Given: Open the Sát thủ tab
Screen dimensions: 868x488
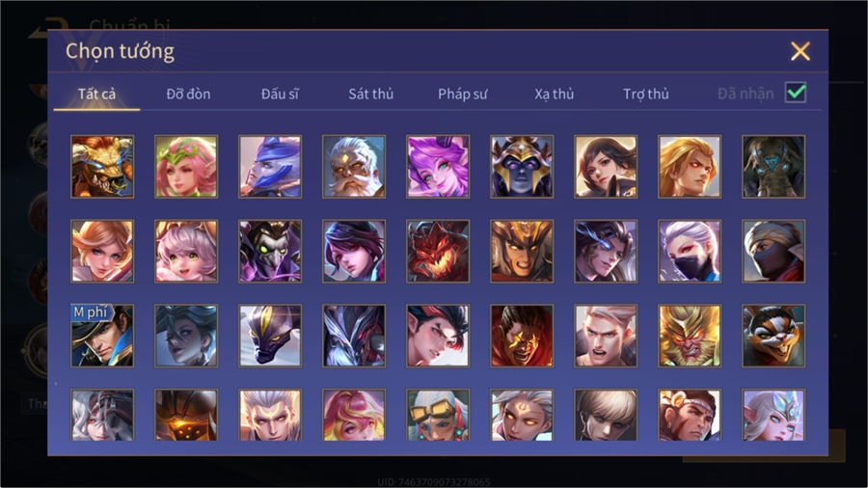Looking at the screenshot, I should (371, 95).
